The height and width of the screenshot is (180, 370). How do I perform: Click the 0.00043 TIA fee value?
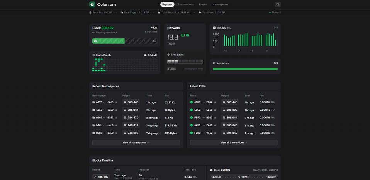[267, 110]
